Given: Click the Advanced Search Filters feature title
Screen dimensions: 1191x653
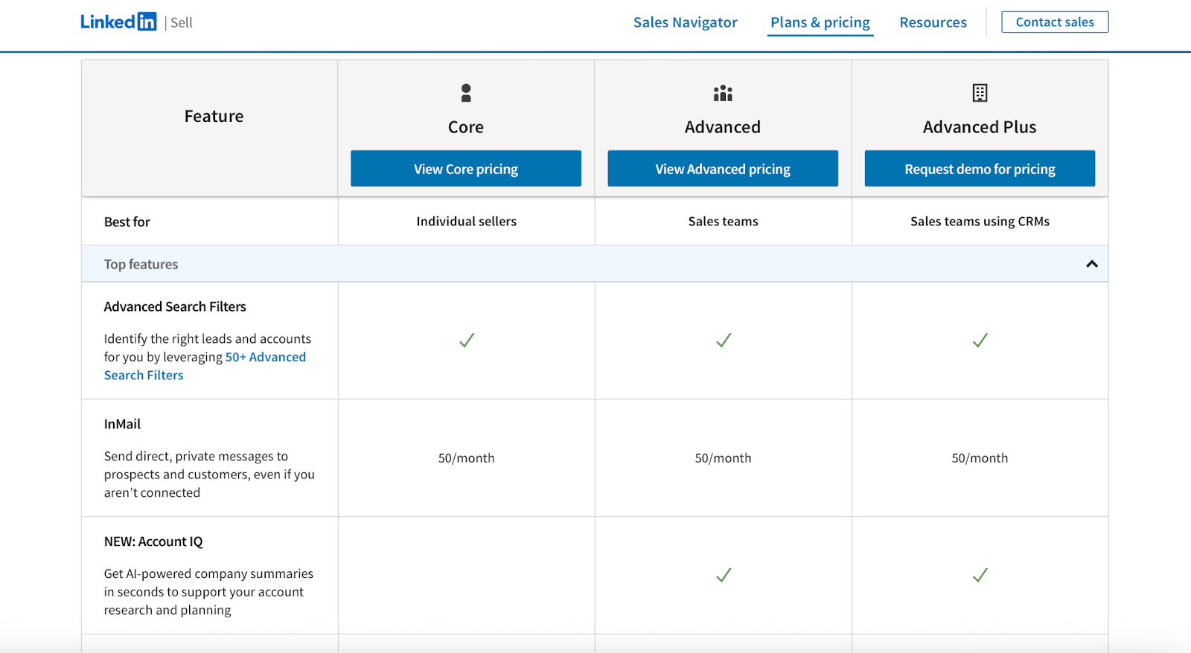Looking at the screenshot, I should click(x=175, y=306).
